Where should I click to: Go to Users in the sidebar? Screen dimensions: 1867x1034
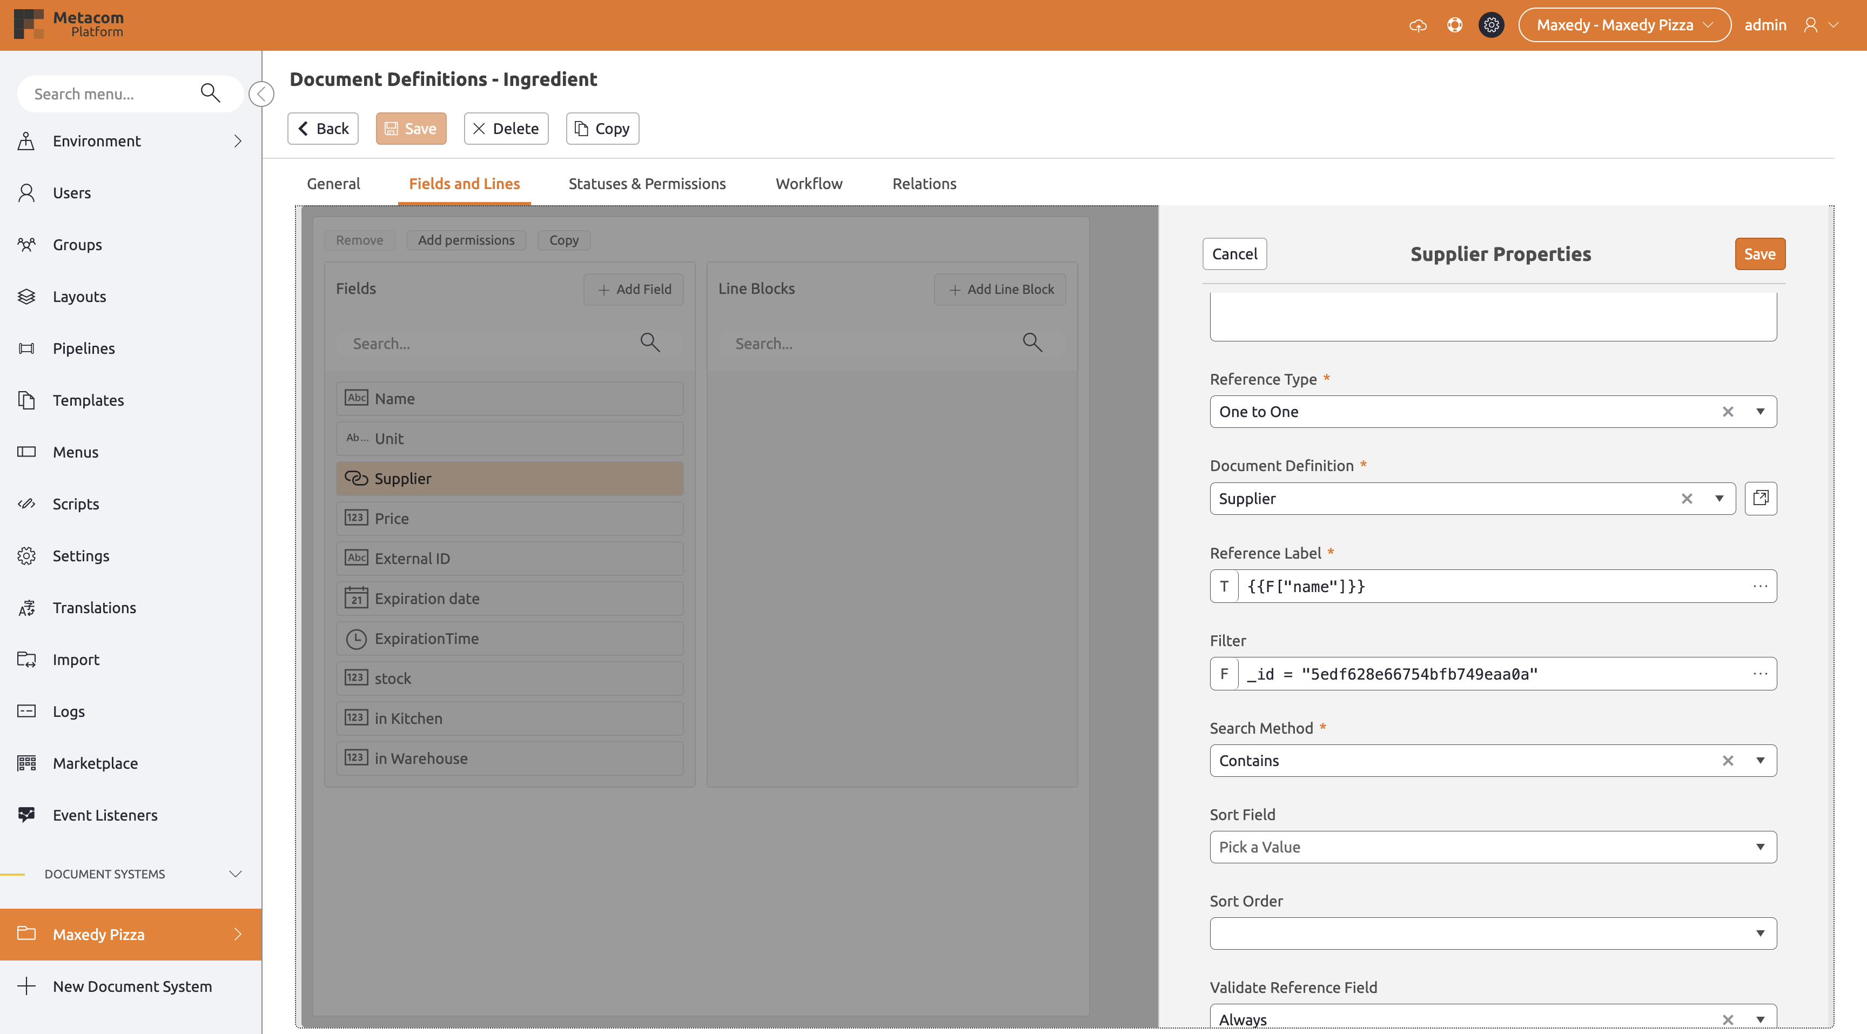[130, 193]
